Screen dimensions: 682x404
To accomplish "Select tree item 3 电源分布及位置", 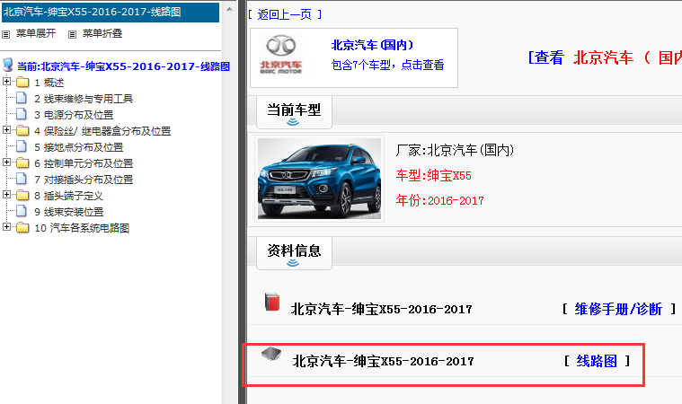I will pyautogui.click(x=74, y=115).
